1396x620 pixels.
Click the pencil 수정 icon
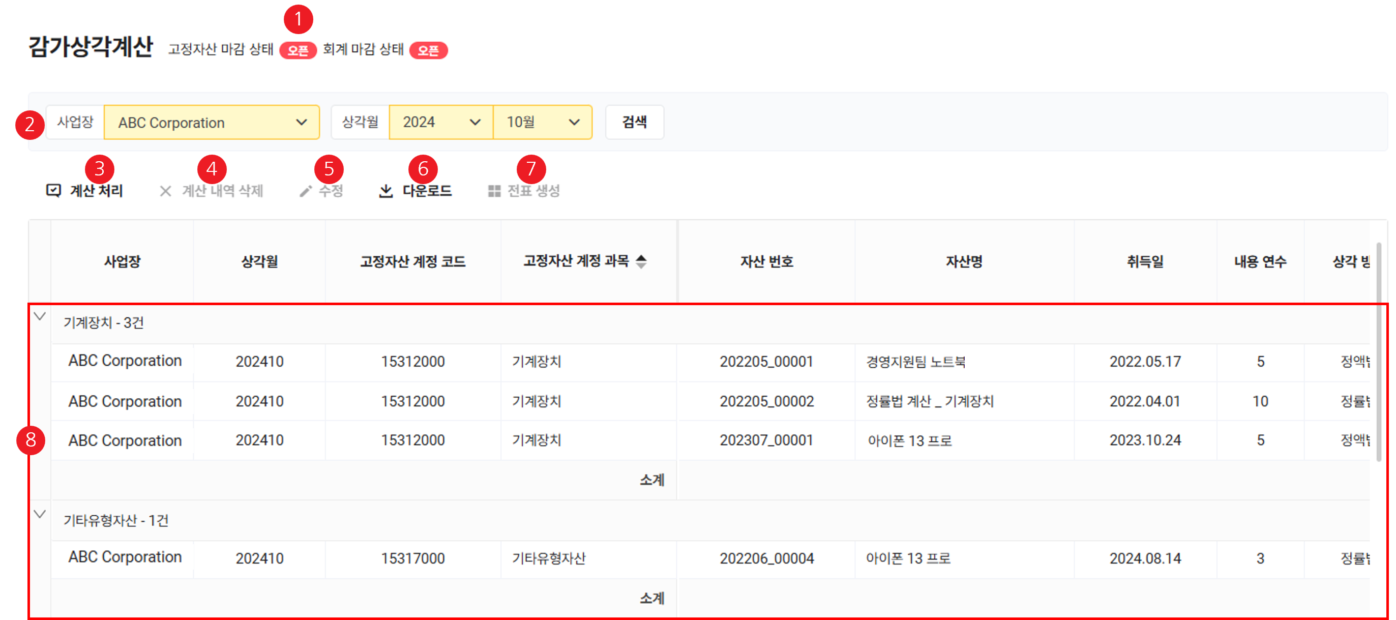click(x=306, y=191)
